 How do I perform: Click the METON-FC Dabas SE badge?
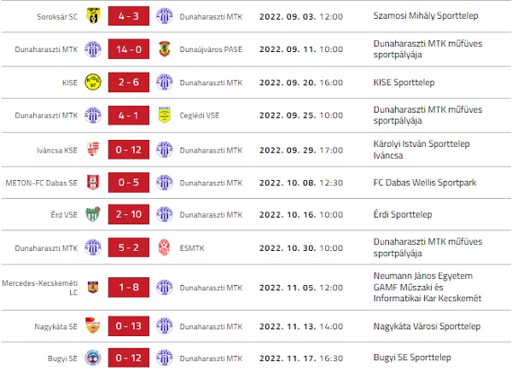point(92,182)
